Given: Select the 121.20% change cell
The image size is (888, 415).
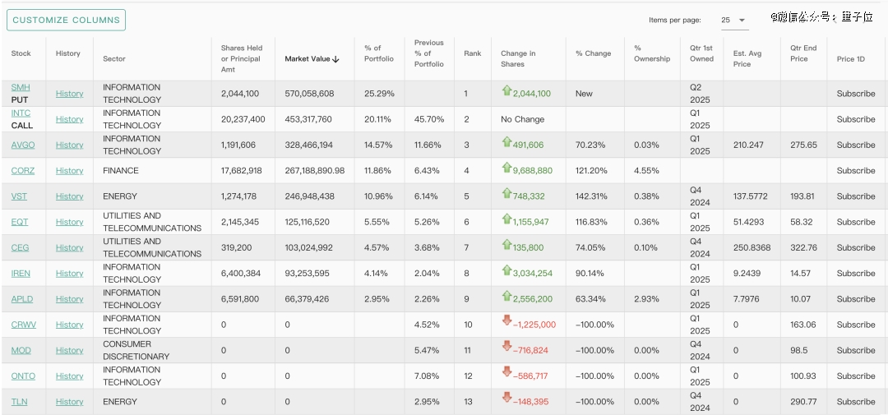Looking at the screenshot, I should (x=591, y=170).
